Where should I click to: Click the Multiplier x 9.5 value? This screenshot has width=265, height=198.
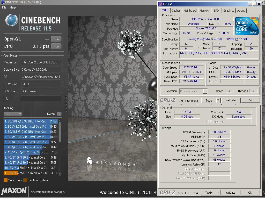(x=192, y=72)
